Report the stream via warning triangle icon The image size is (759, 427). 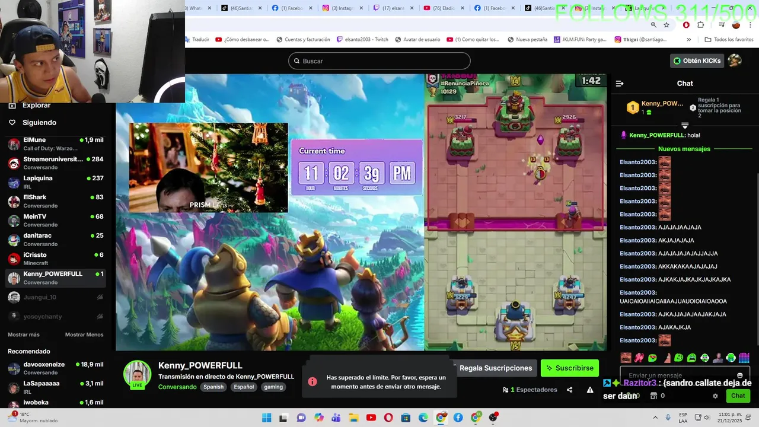590,390
